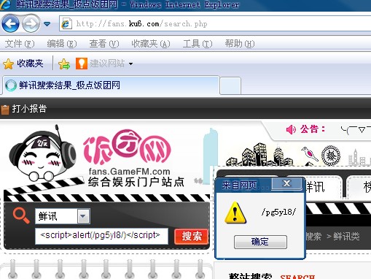371x279 pixels.
Task: Click the 建议网站 suggested sites icon
Action: 82,64
